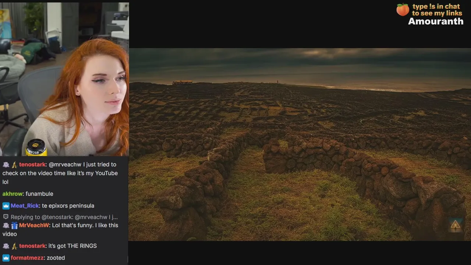Screen dimensions: 471x265
Task: Open akhrow's user card in chat
Action: click(x=13, y=194)
